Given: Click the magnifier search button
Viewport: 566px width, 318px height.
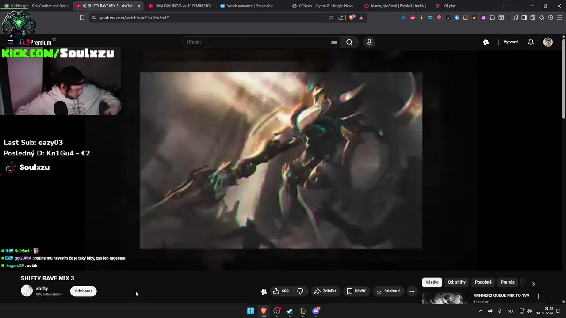Looking at the screenshot, I should [349, 42].
